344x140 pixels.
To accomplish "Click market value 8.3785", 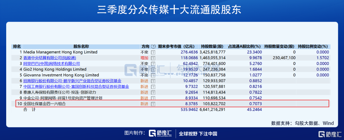I will click(x=191, y=104).
